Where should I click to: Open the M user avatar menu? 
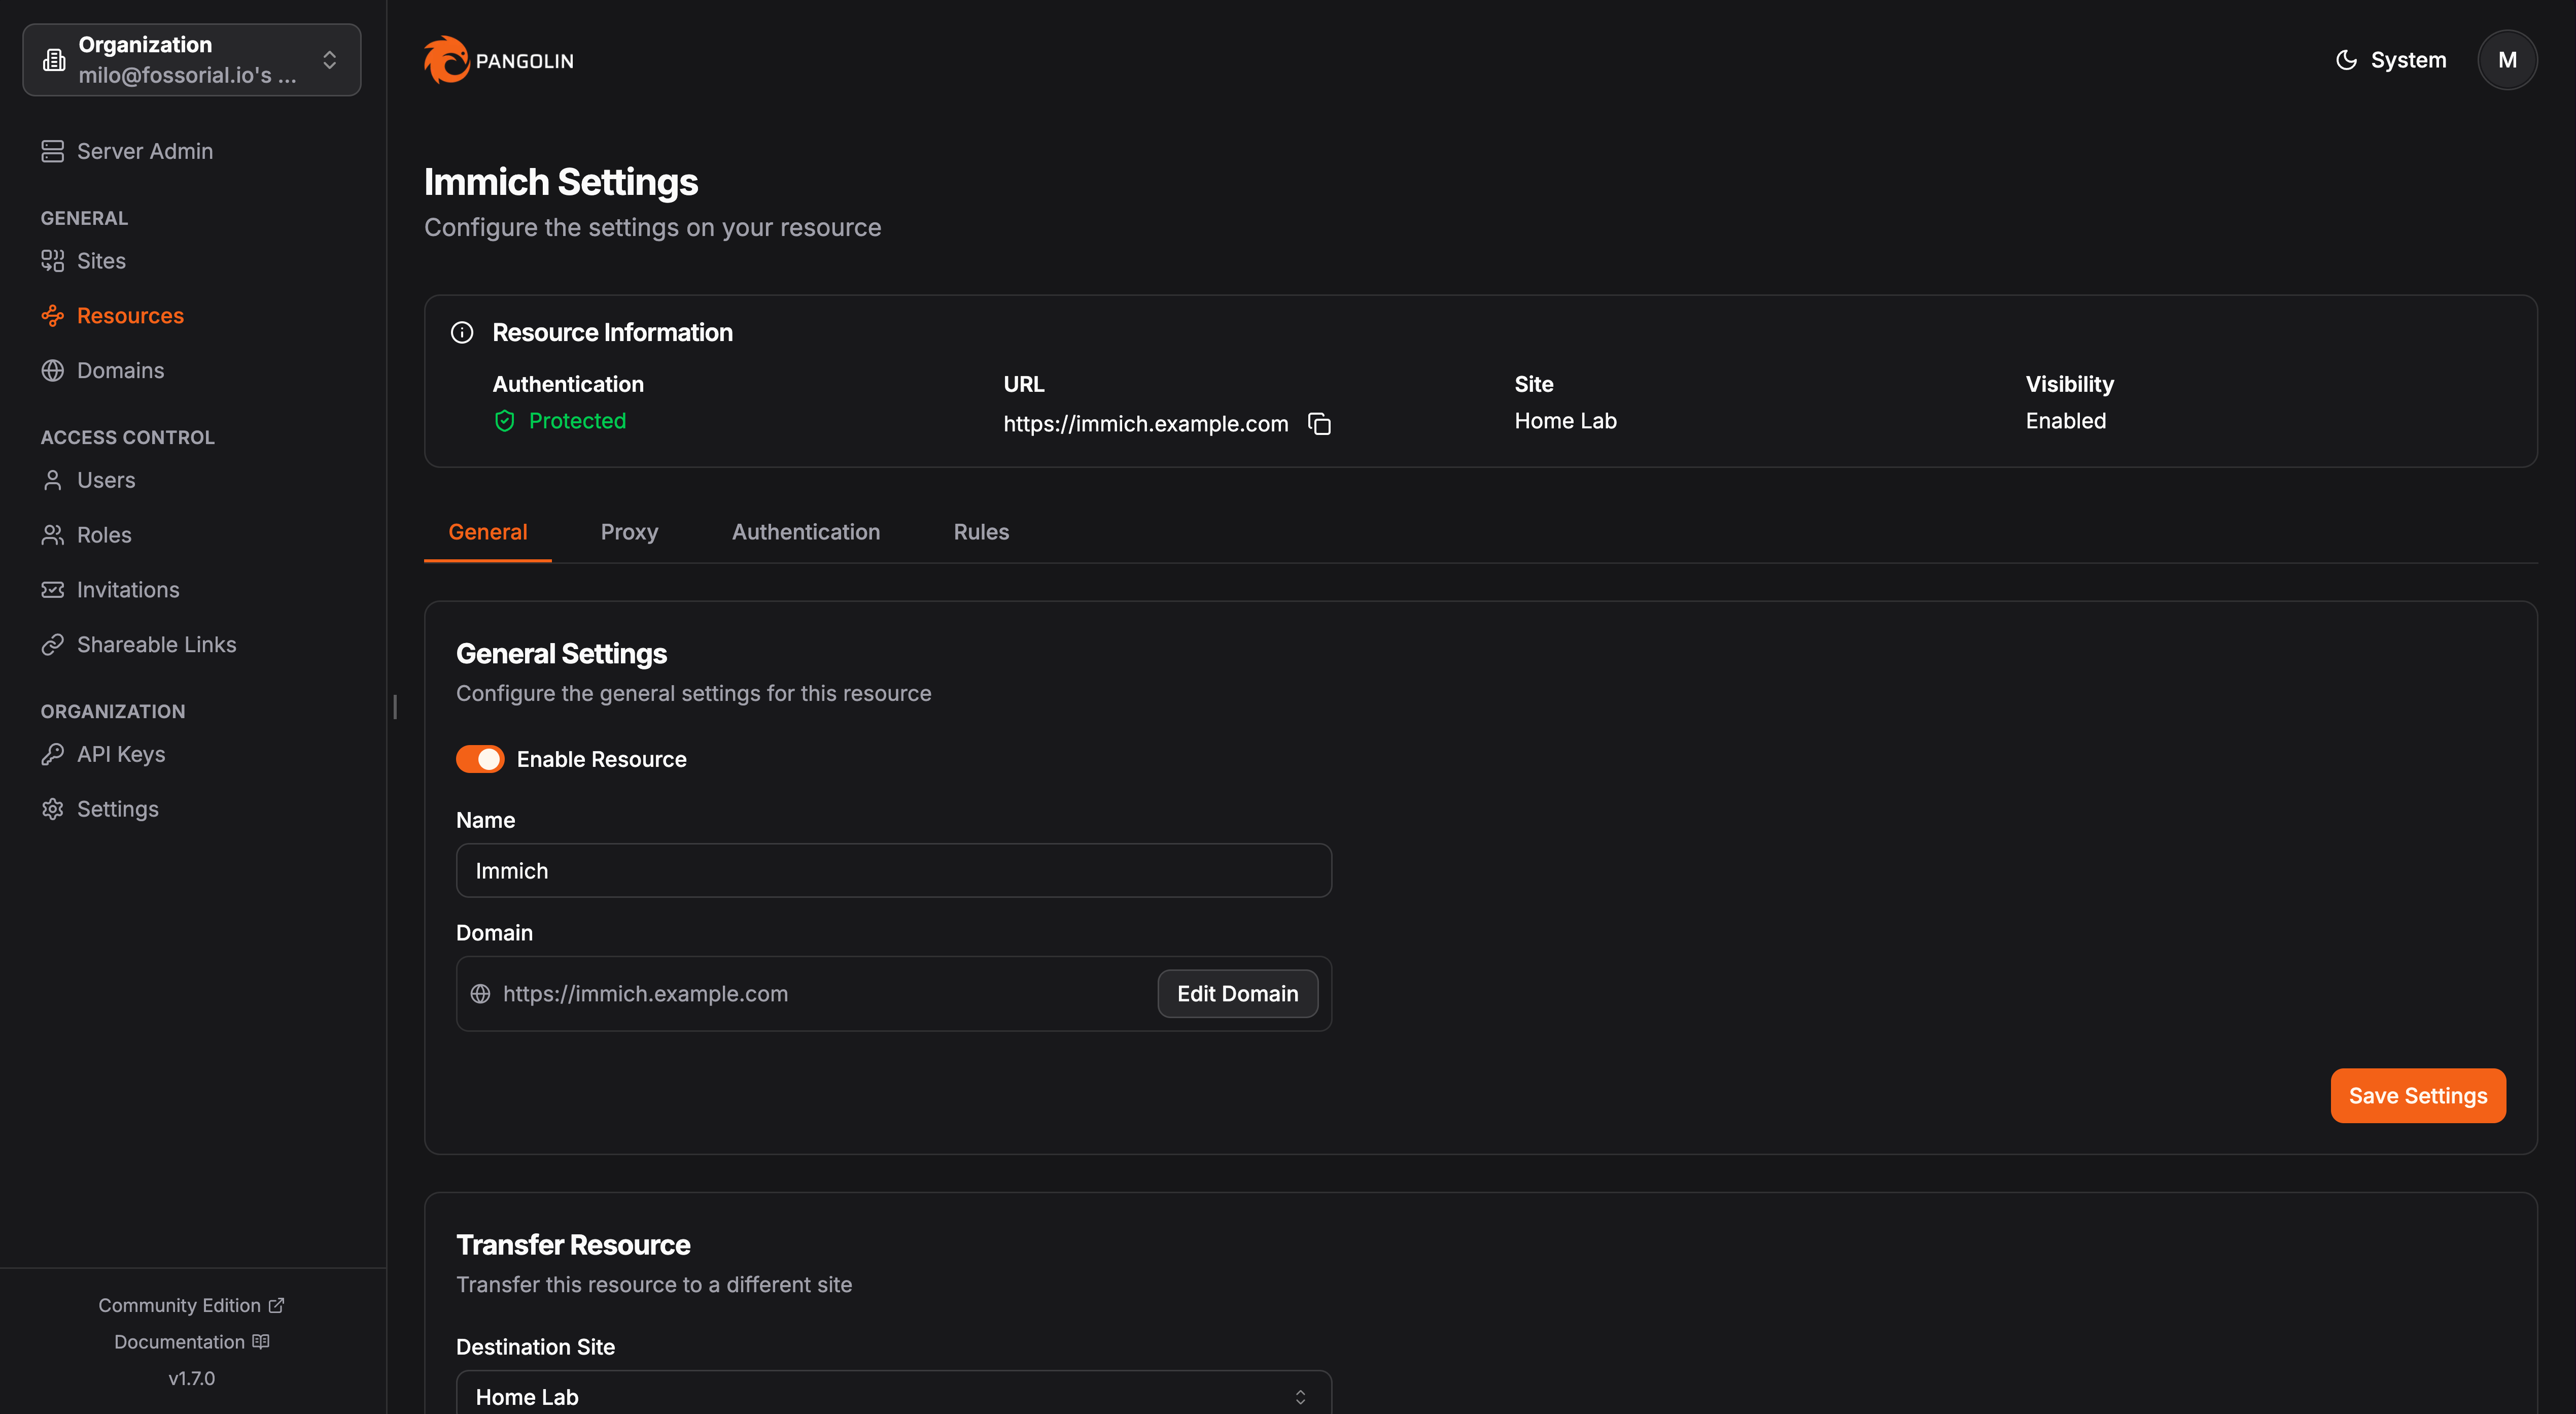coord(2506,60)
